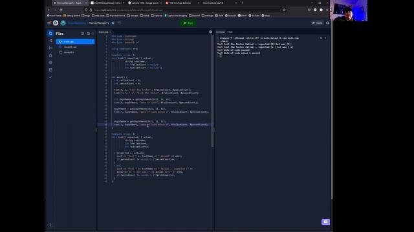Switch to the Google Search browser tab
414x232 pixels.
tap(144, 3)
